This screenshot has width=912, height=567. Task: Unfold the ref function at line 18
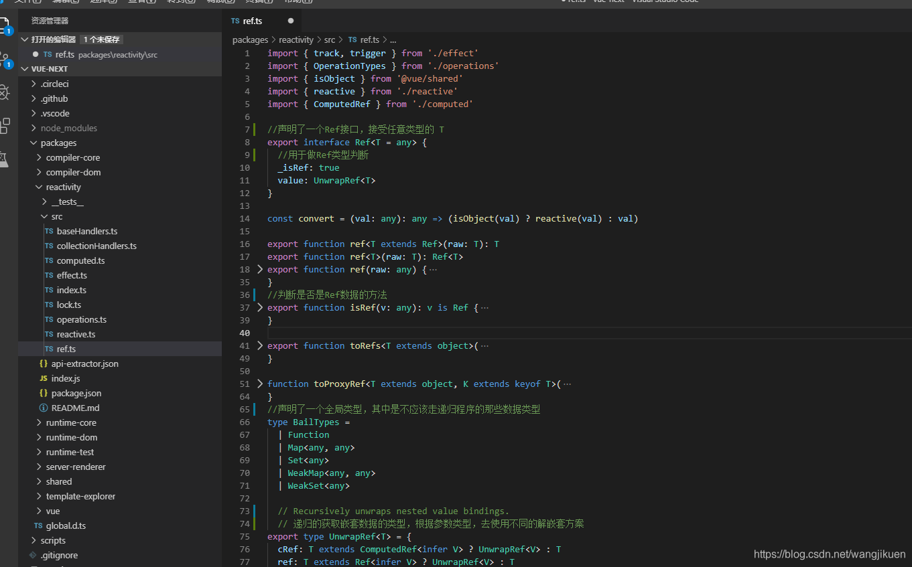[x=260, y=269]
